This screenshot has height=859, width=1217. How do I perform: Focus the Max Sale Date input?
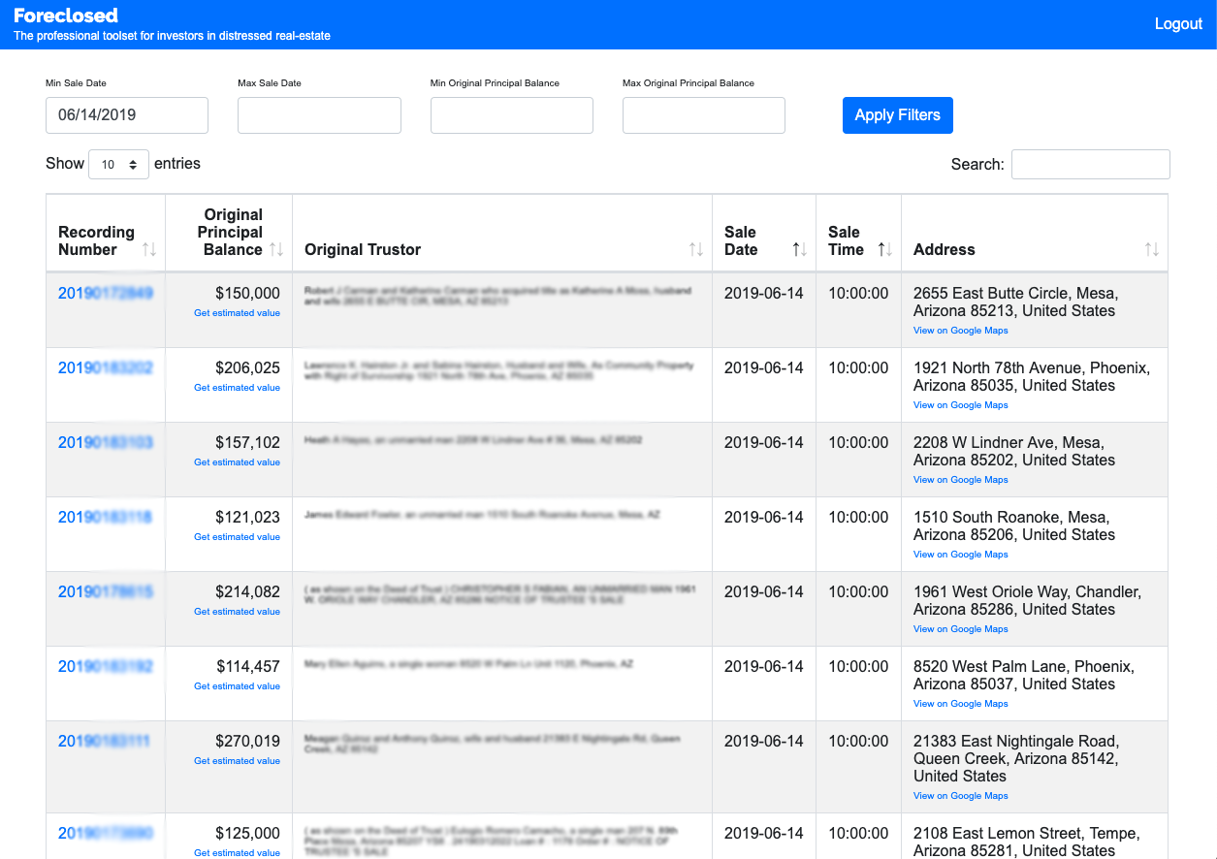coord(319,114)
